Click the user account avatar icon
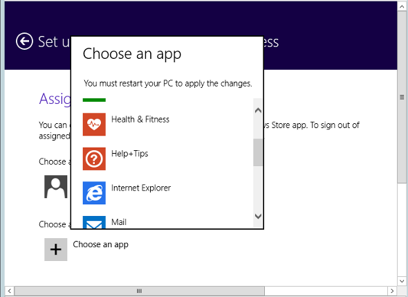This screenshot has height=297, width=408. [56, 186]
